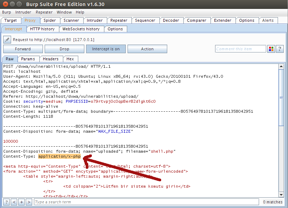
Task: Click the User-Agent header line
Action: (113, 76)
